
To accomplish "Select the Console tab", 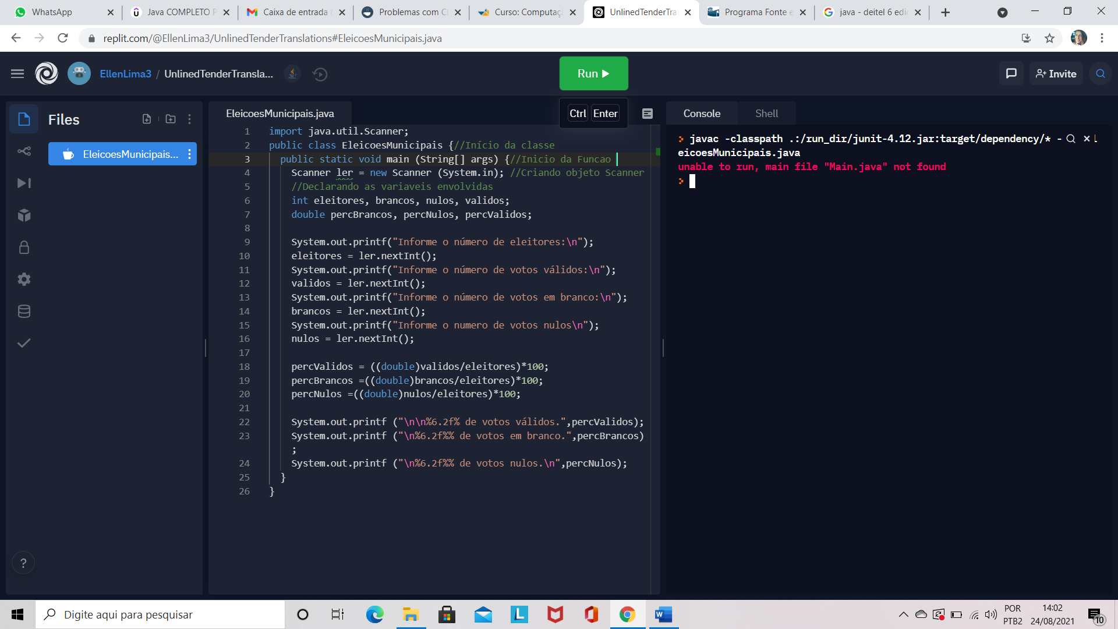I will (702, 114).
